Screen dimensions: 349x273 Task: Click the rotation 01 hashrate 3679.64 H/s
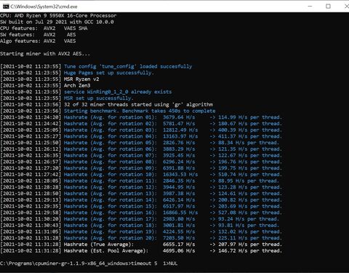coord(179,117)
